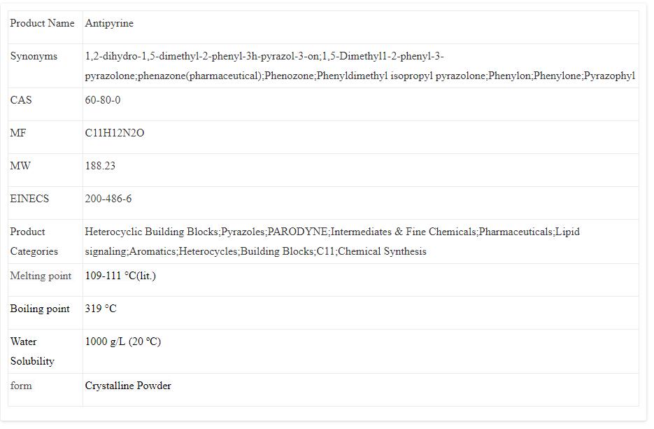
Task: Click the "CAS" row label
Action: point(21,101)
